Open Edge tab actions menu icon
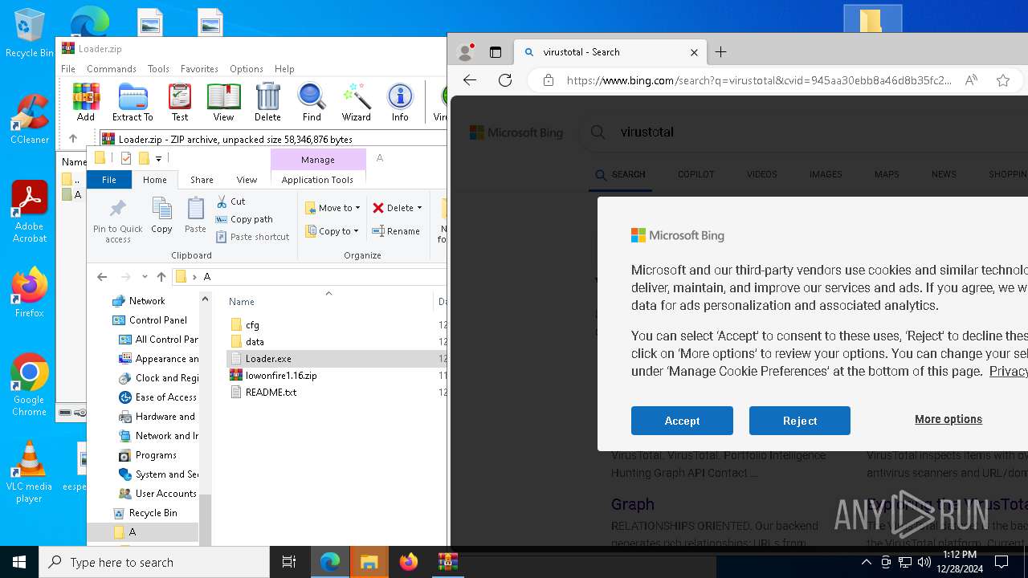This screenshot has width=1028, height=578. 496,52
